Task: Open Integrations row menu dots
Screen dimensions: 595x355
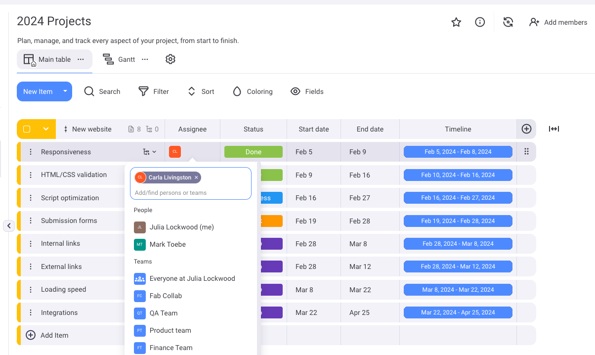Action: [x=31, y=312]
